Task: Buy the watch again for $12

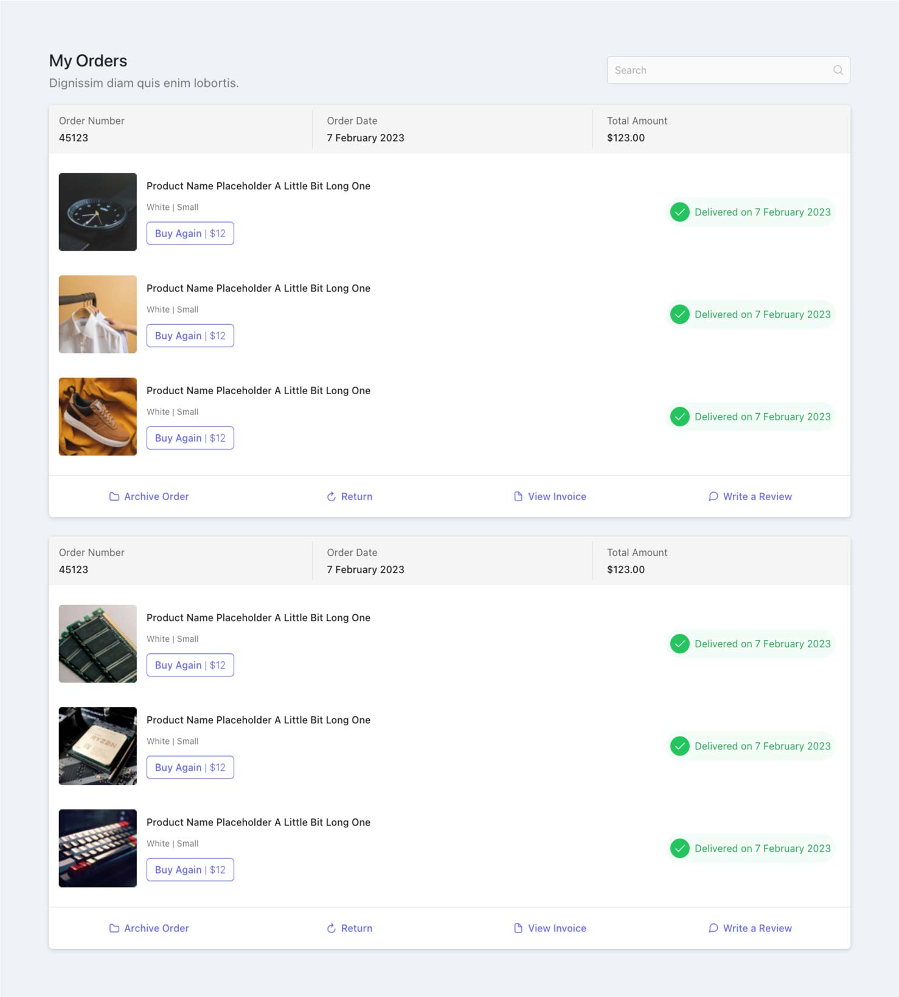Action: tap(190, 234)
